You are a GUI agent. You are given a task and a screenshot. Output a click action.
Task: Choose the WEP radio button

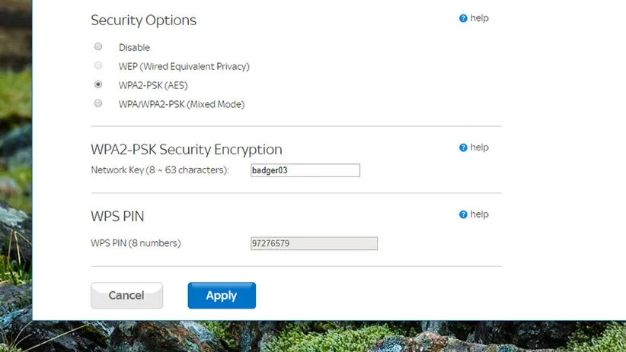pos(98,66)
